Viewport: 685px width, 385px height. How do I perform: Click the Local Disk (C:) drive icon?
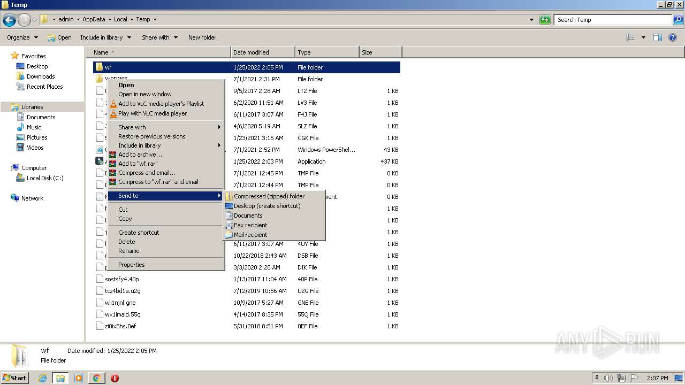(20, 178)
